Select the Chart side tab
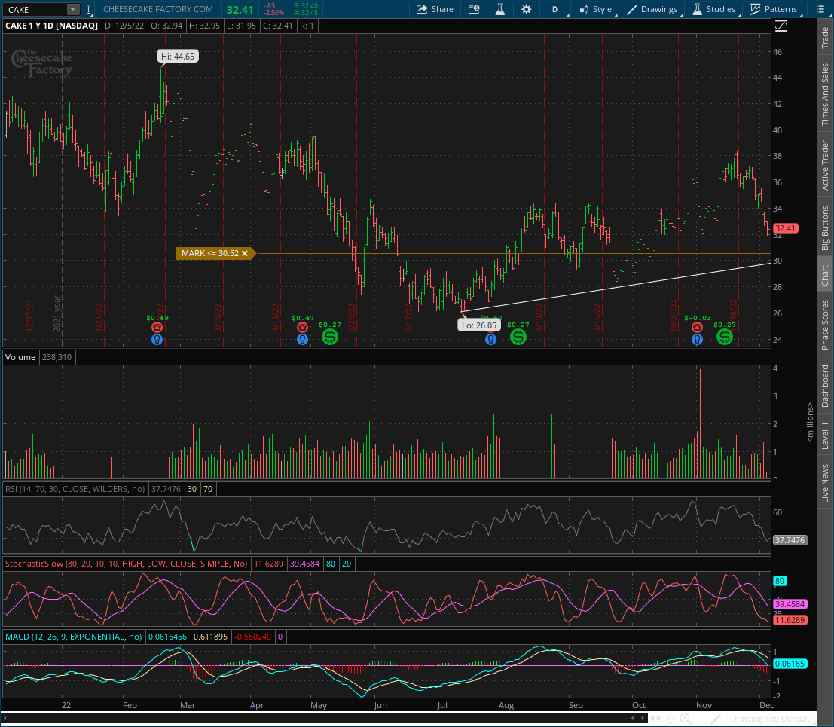 825,275
